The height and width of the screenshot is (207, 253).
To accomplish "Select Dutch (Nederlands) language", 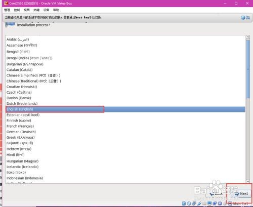I will (x=125, y=103).
